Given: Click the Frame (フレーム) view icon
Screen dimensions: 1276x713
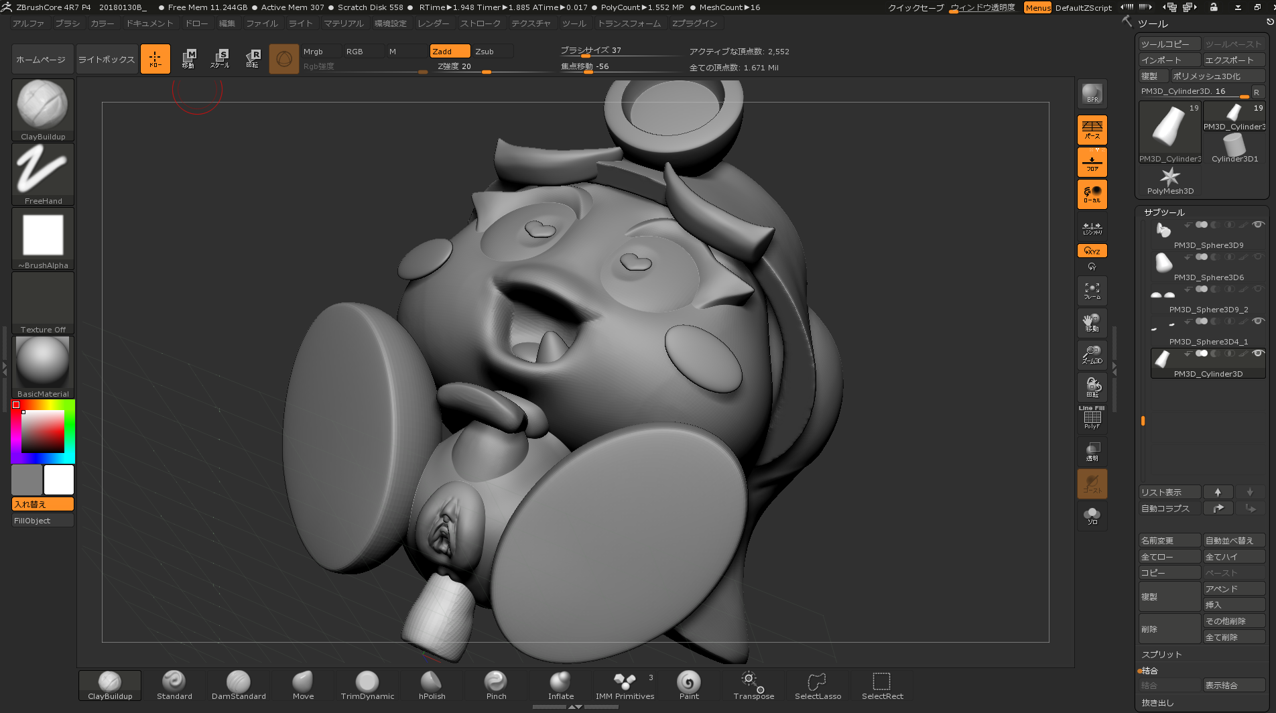Looking at the screenshot, I should [1092, 291].
